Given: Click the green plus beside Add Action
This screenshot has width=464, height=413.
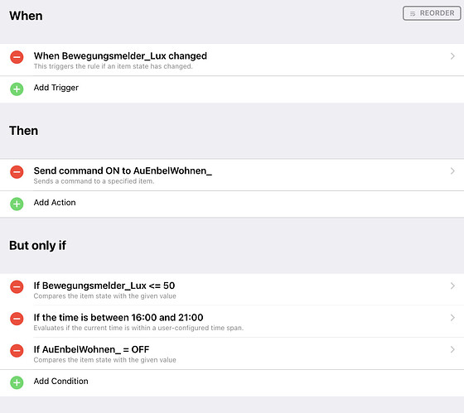Looking at the screenshot, I should click(17, 204).
